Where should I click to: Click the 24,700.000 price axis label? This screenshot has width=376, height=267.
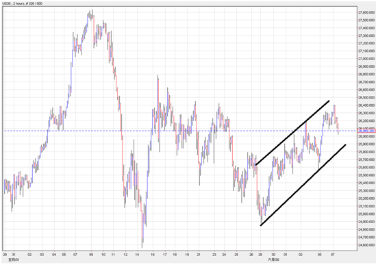[366, 237]
